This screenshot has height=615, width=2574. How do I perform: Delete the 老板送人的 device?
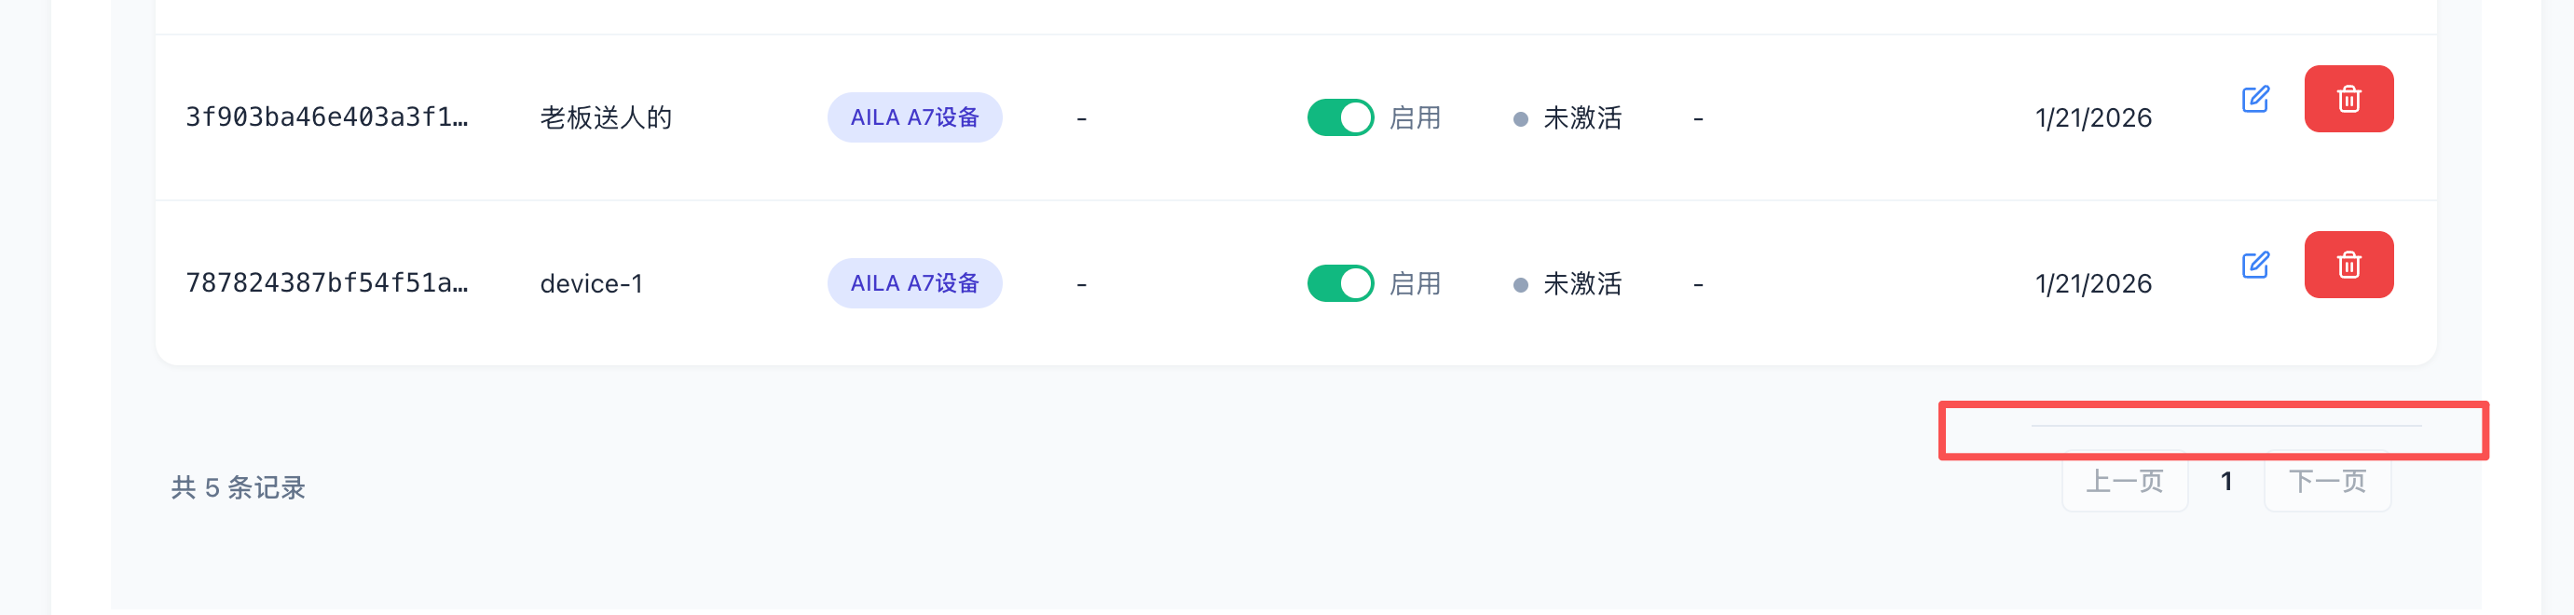point(2348,99)
